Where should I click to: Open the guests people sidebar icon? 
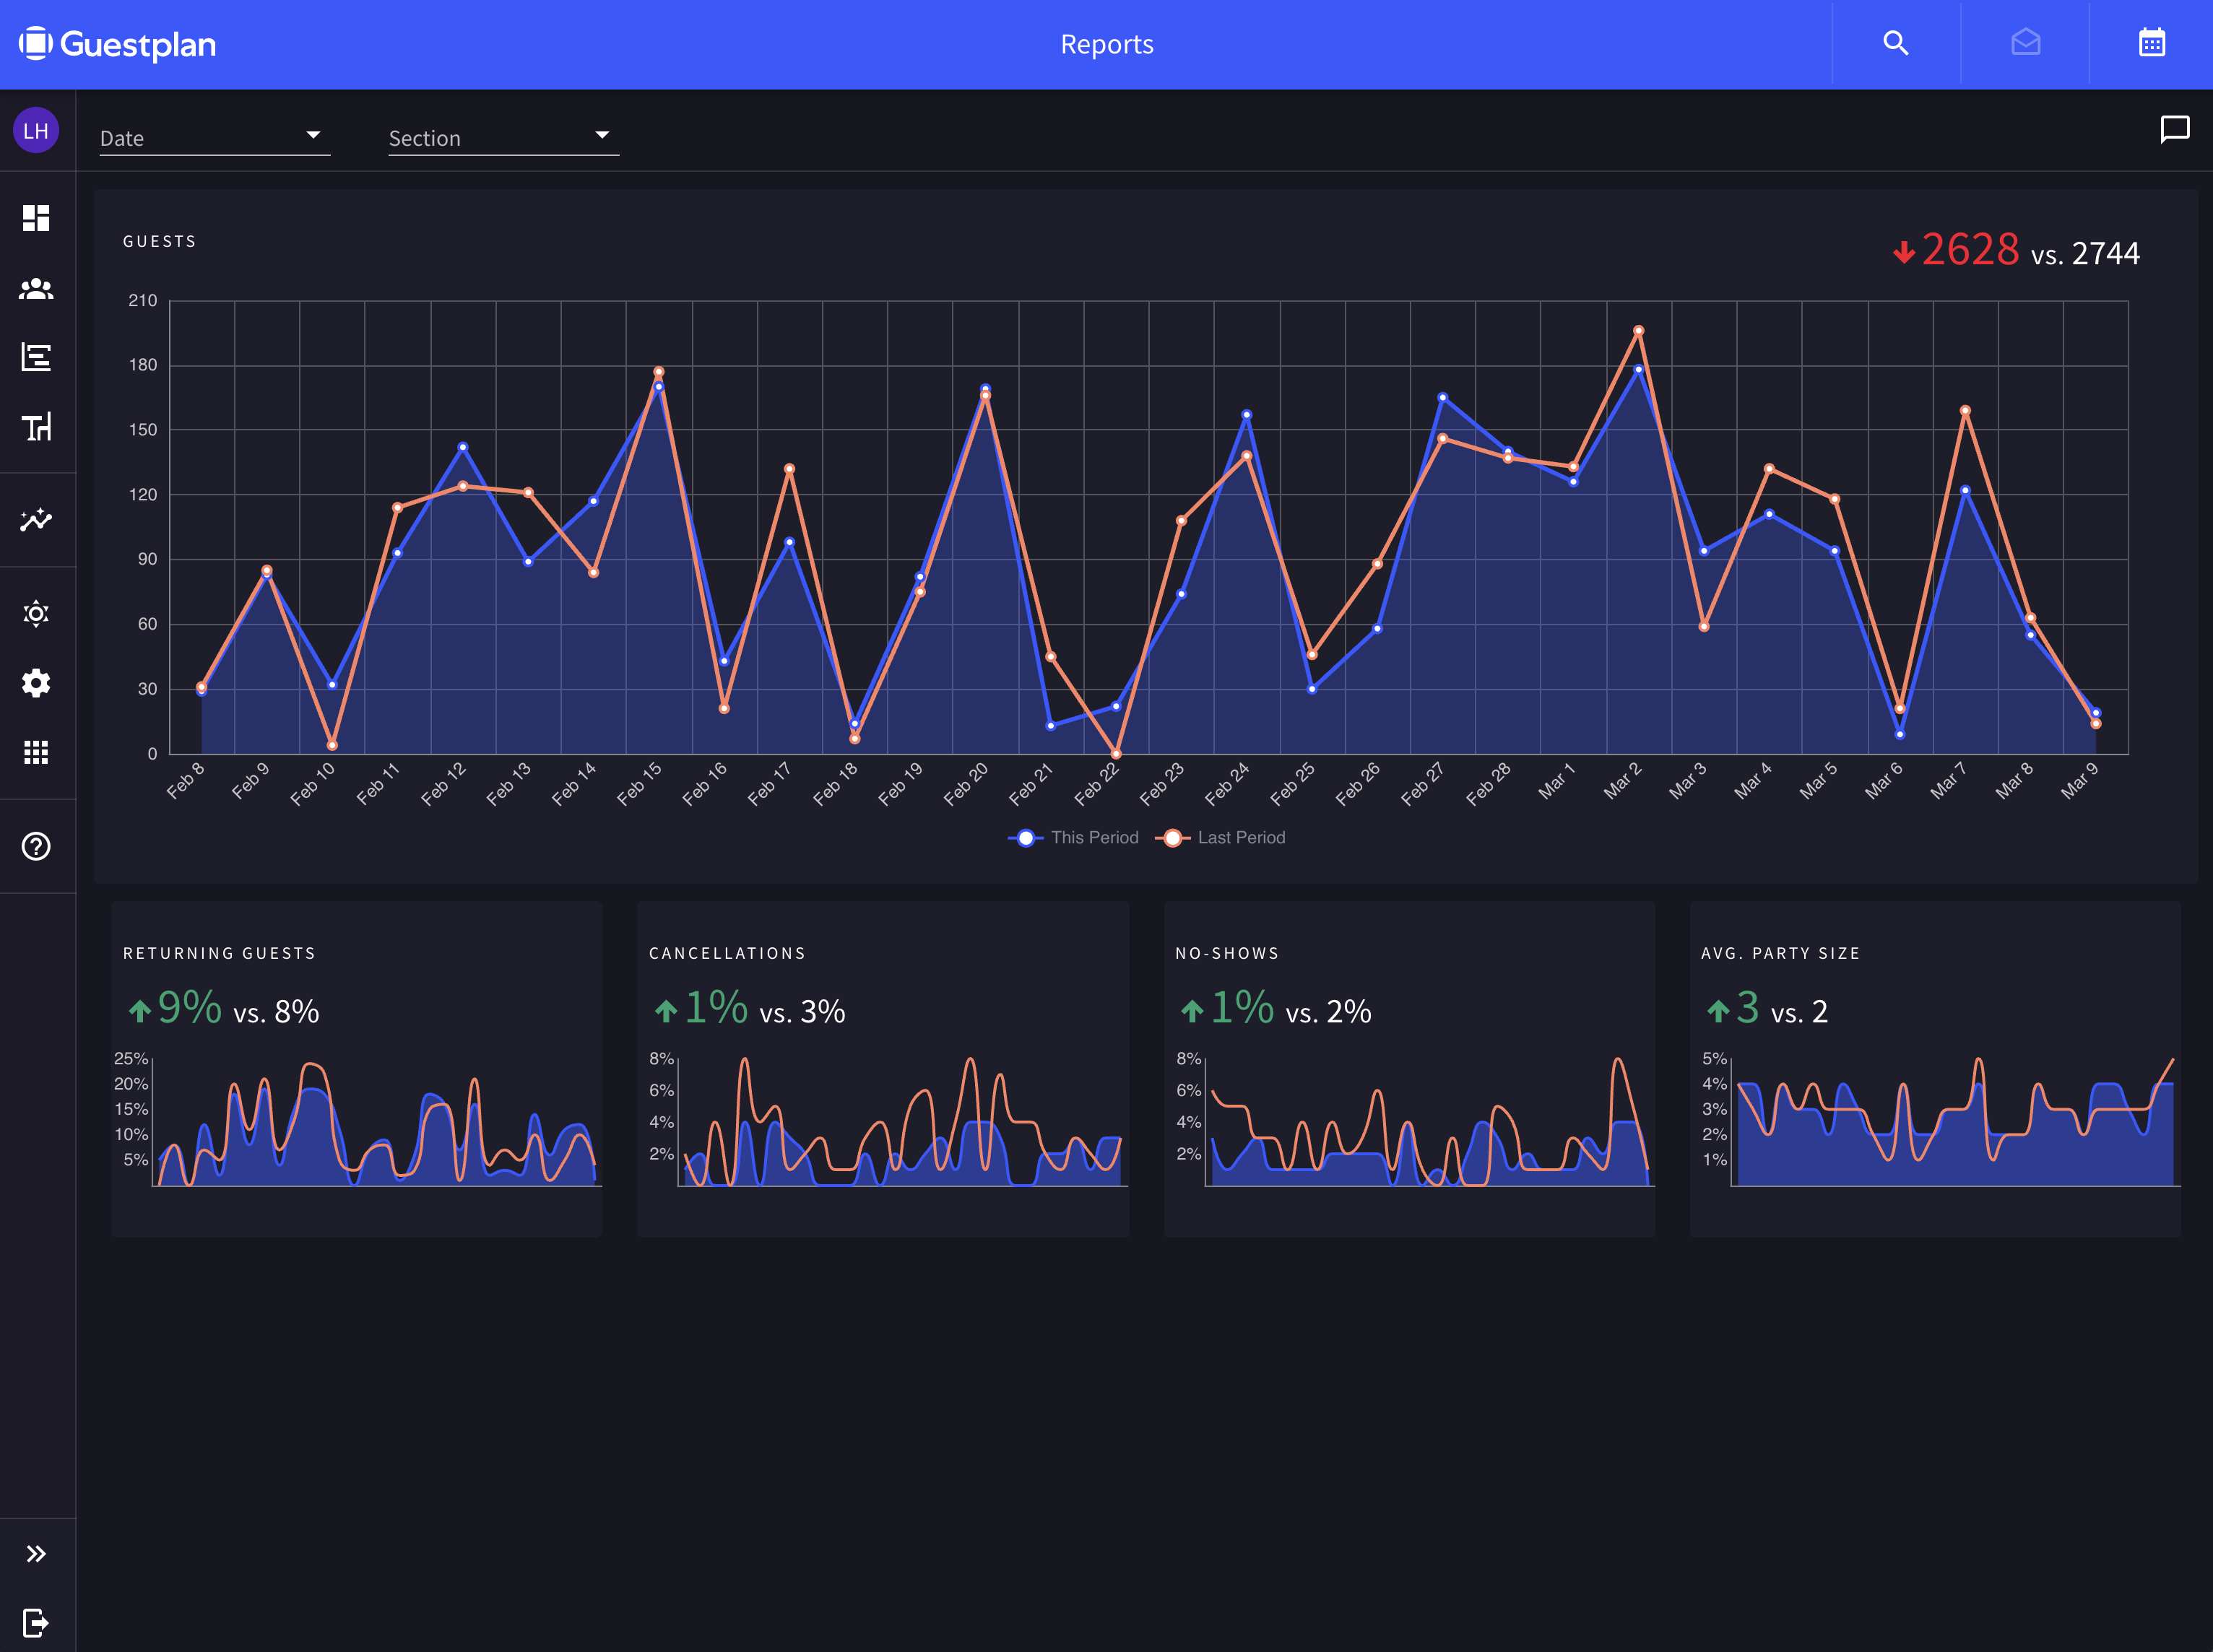(36, 289)
